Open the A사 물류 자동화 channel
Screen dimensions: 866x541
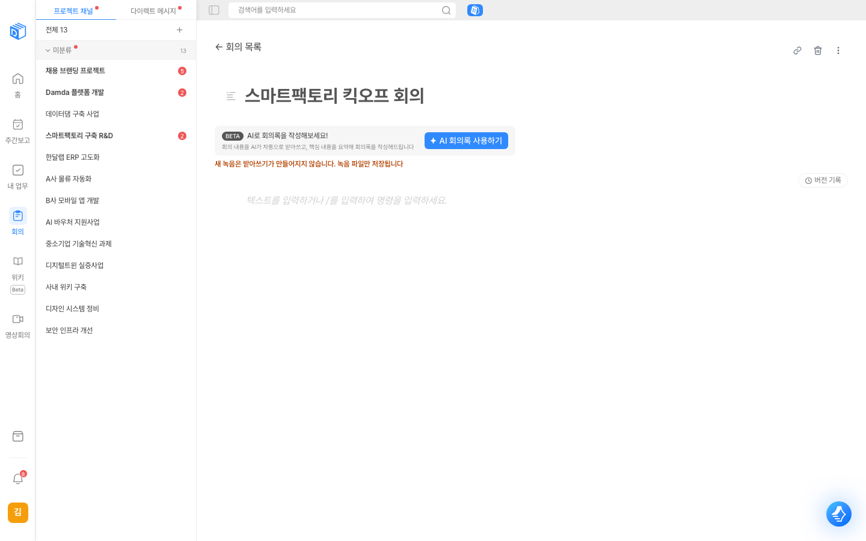[116, 179]
